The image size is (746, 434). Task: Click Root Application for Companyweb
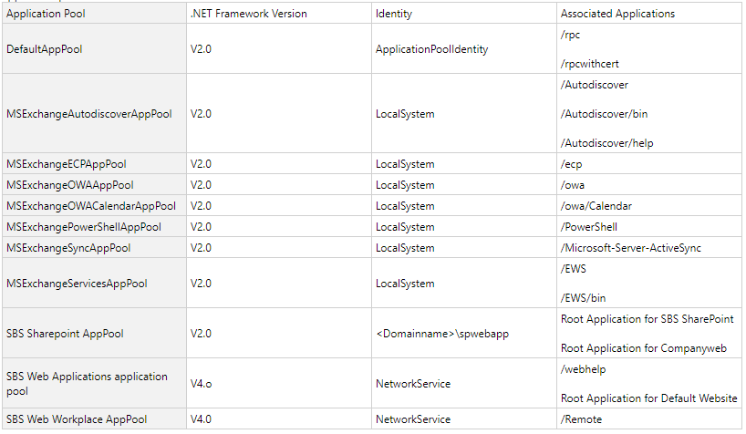tap(644, 348)
